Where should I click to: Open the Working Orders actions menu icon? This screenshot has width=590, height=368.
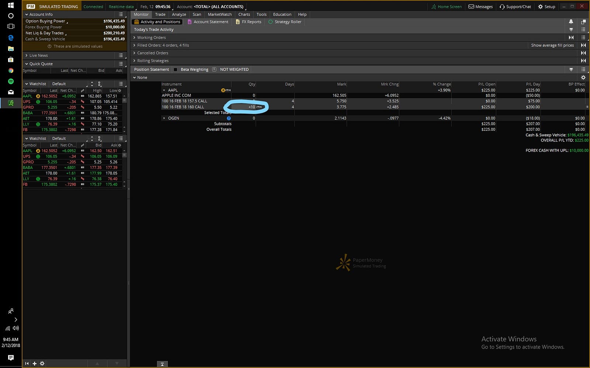(583, 38)
